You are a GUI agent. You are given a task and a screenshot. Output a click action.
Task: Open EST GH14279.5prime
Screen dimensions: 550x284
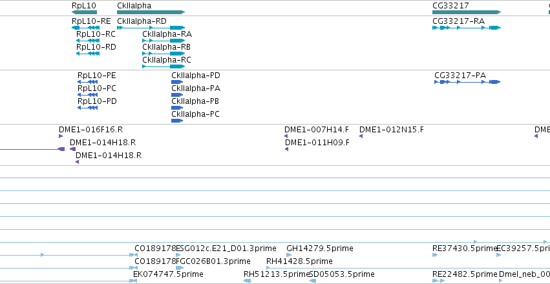(289, 255)
